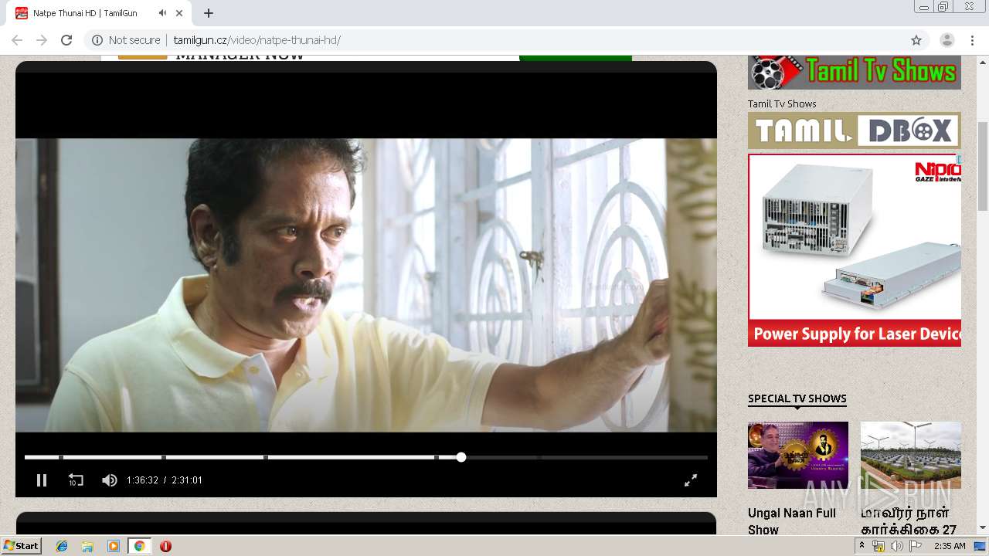The height and width of the screenshot is (556, 989).
Task: View site info for Not secure
Action: (127, 40)
